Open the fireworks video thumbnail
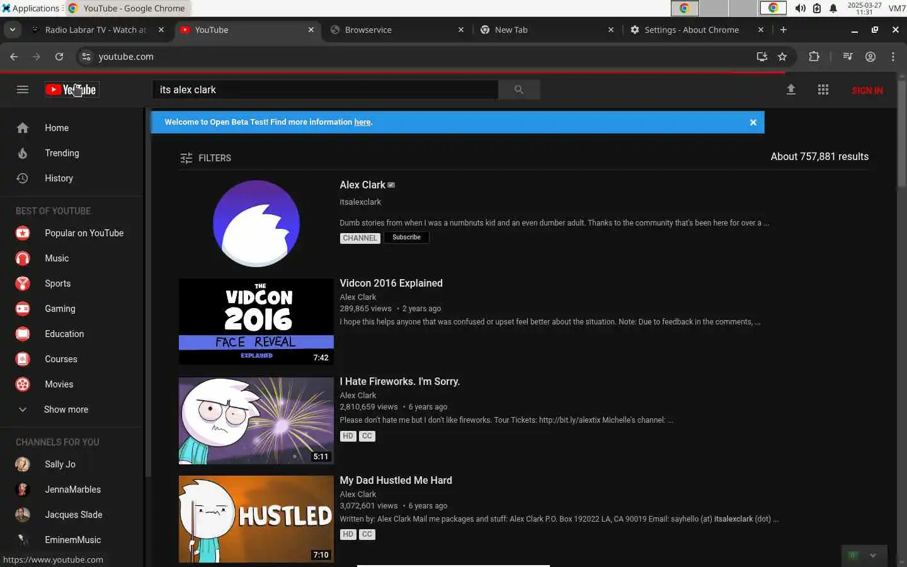This screenshot has height=567, width=907. (256, 420)
